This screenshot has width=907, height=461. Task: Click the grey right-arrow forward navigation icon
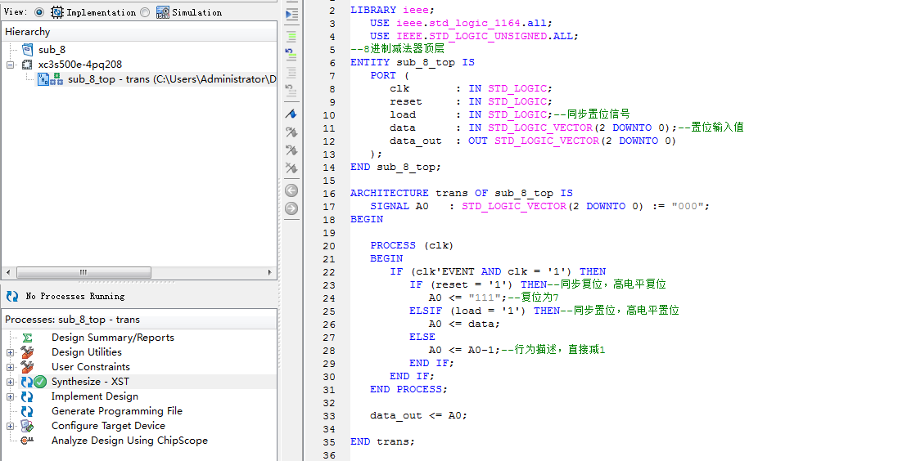[x=291, y=208]
